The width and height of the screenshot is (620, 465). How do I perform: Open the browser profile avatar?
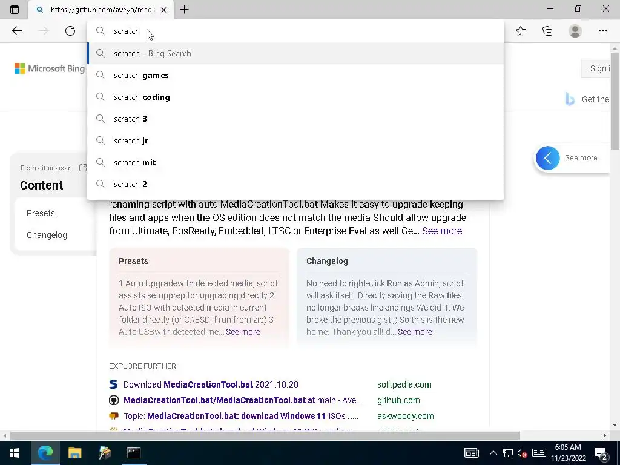tap(575, 31)
